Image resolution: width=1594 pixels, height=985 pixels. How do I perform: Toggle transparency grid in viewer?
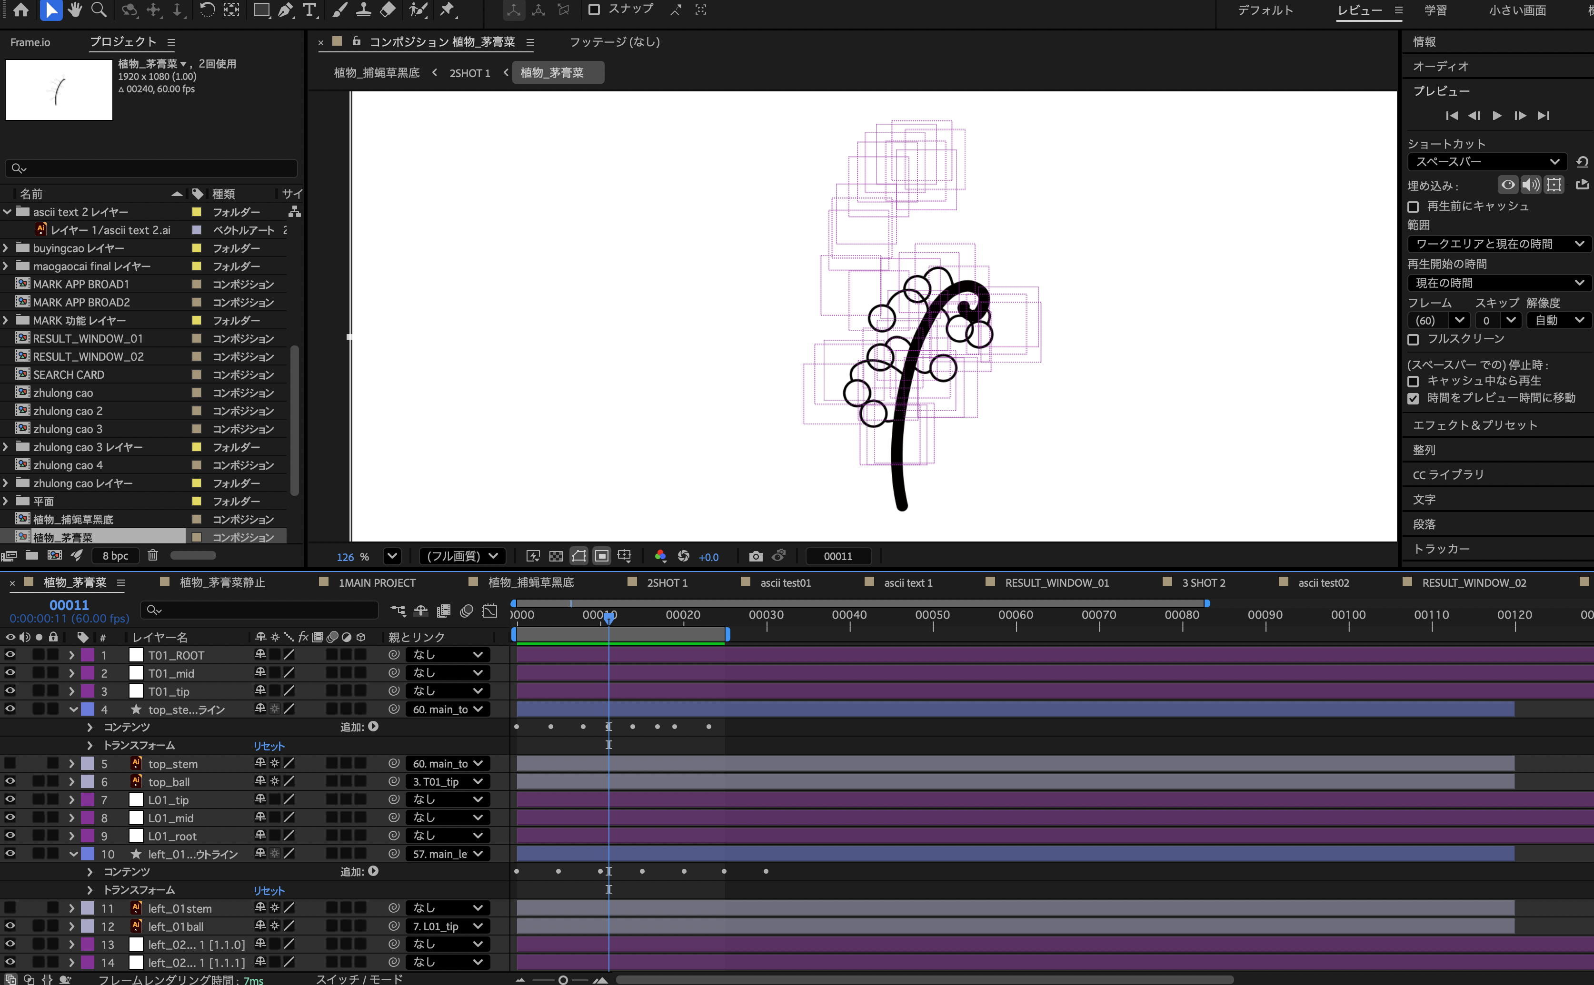(x=556, y=556)
